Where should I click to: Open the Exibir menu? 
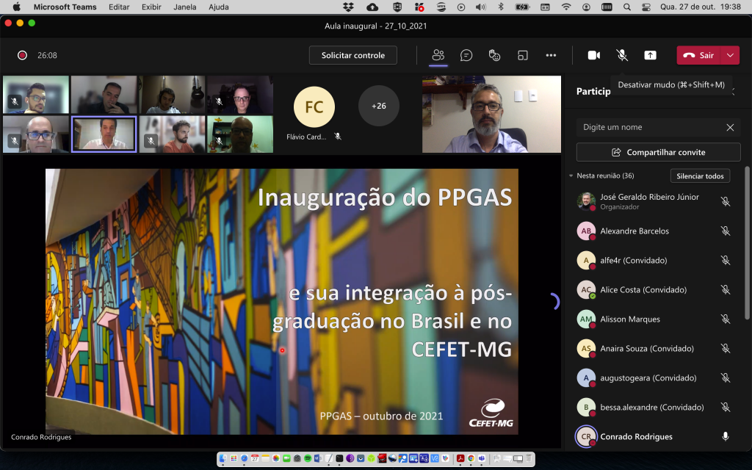click(151, 7)
